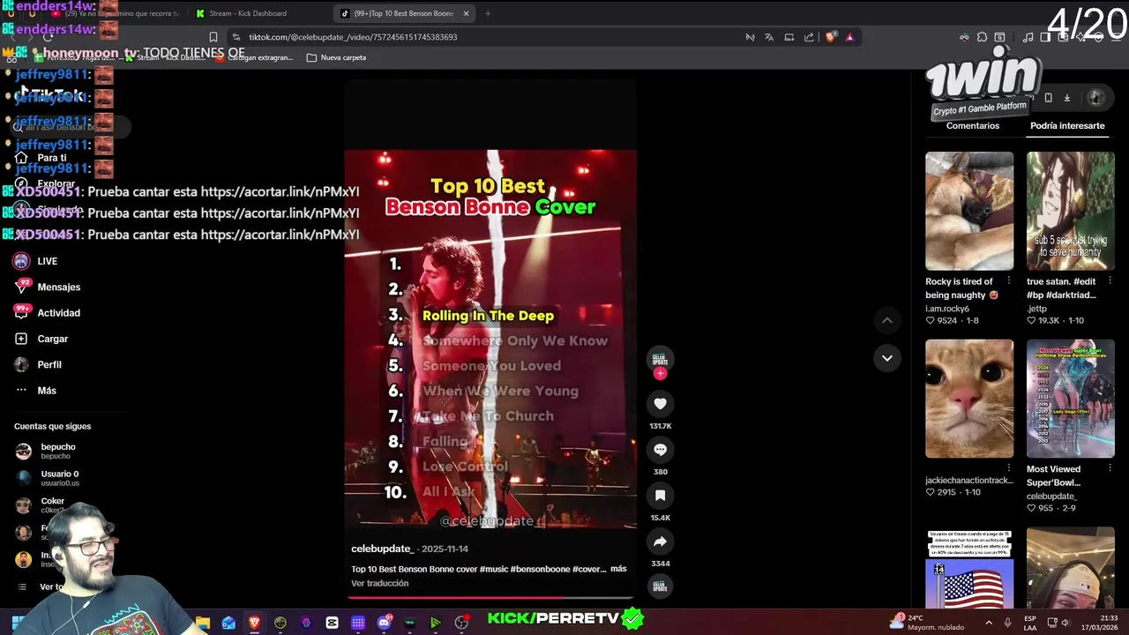Close the Top 10 Best Benson Boone tab
Viewport: 1129px width, 635px height.
(x=466, y=13)
